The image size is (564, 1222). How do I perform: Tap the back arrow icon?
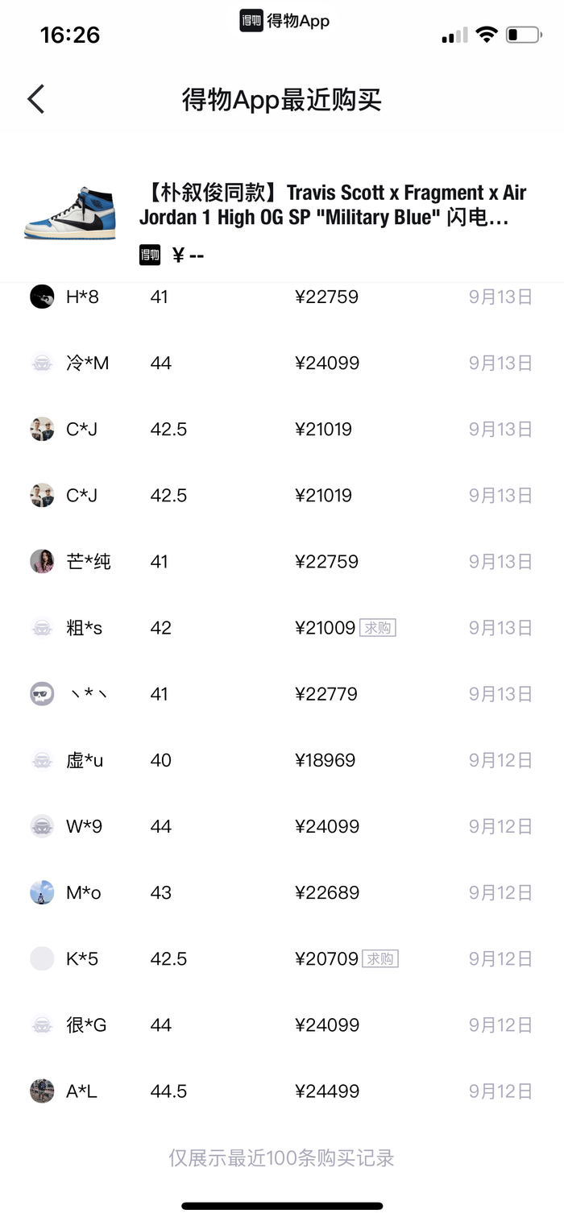[36, 99]
